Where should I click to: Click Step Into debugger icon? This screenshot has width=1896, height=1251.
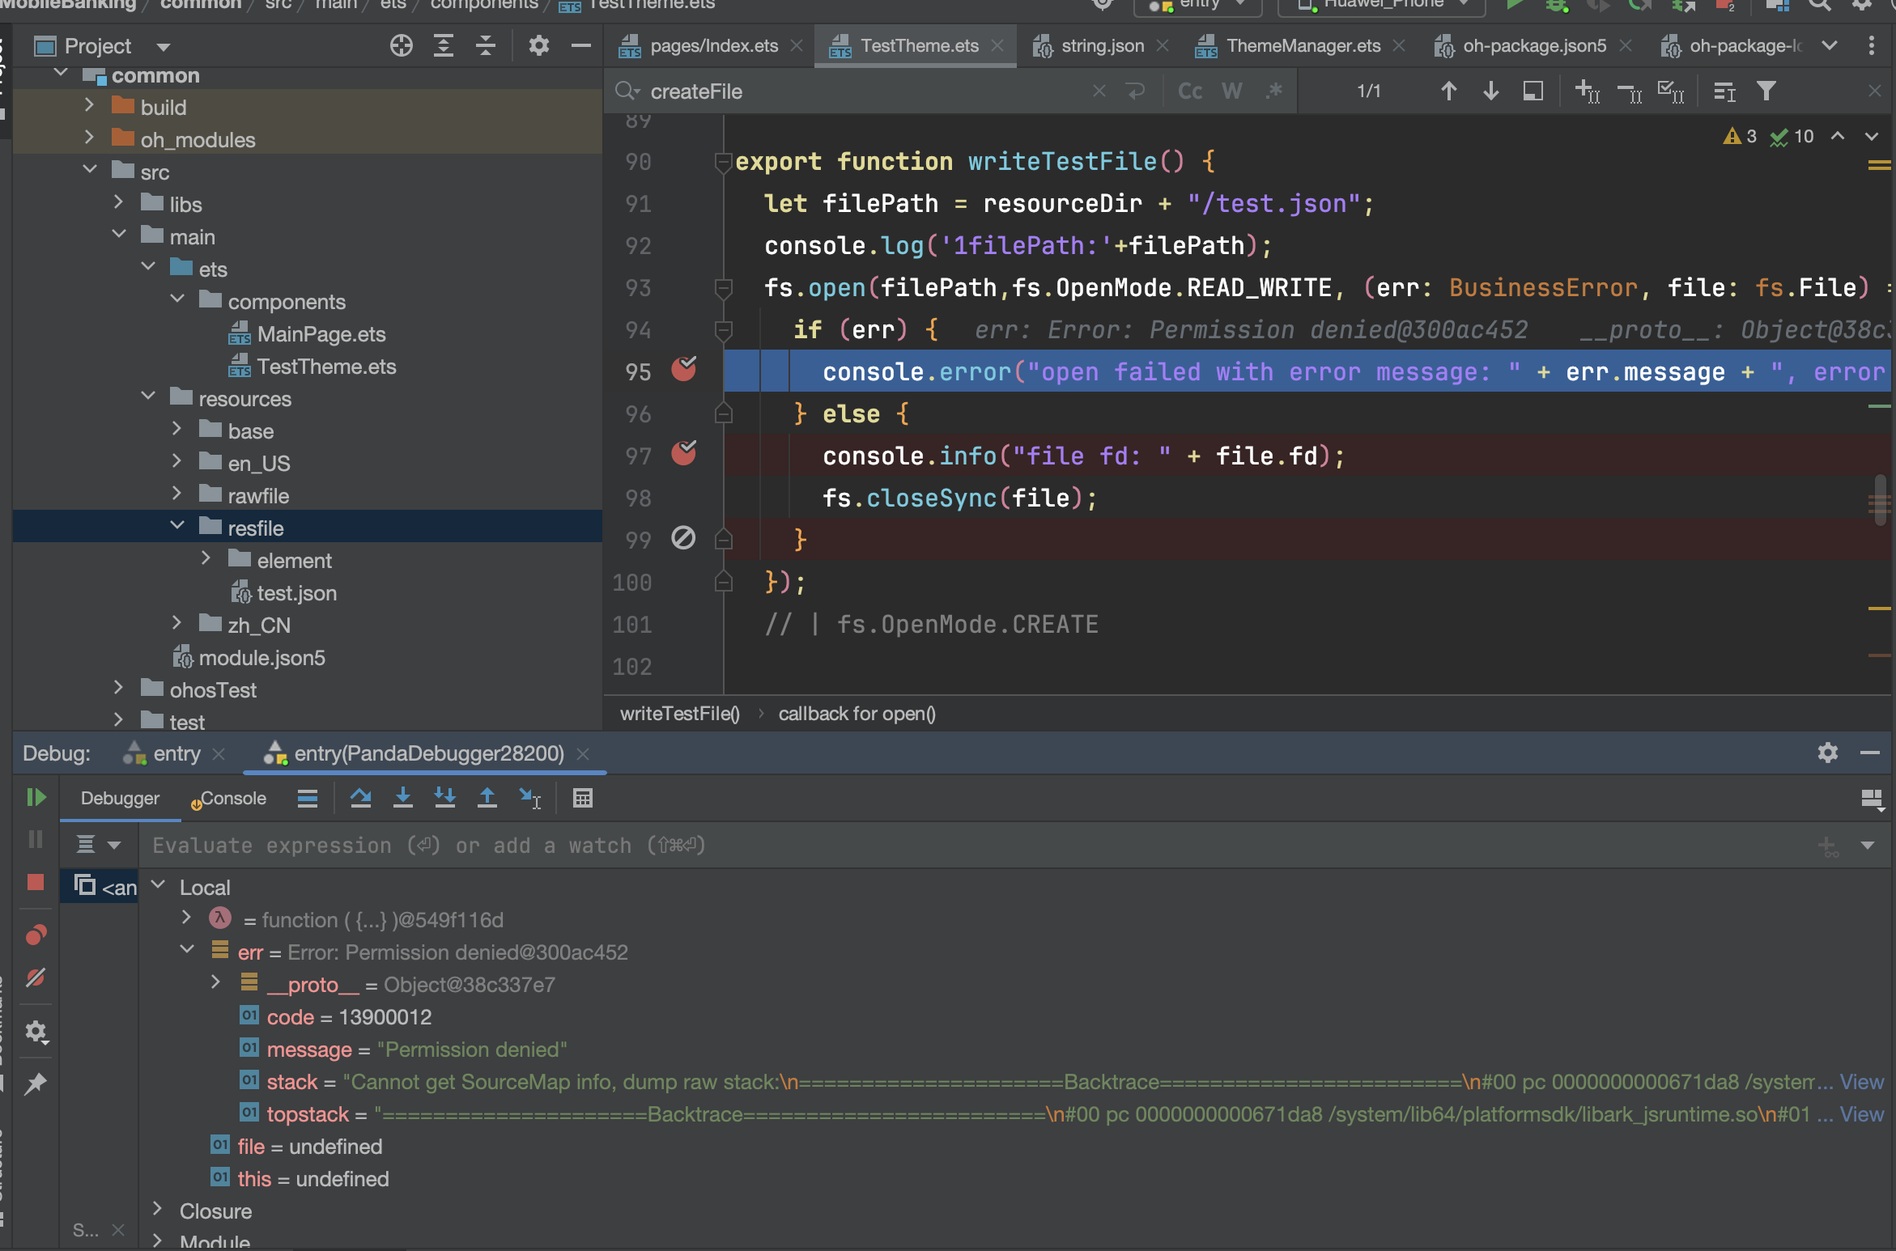403,799
